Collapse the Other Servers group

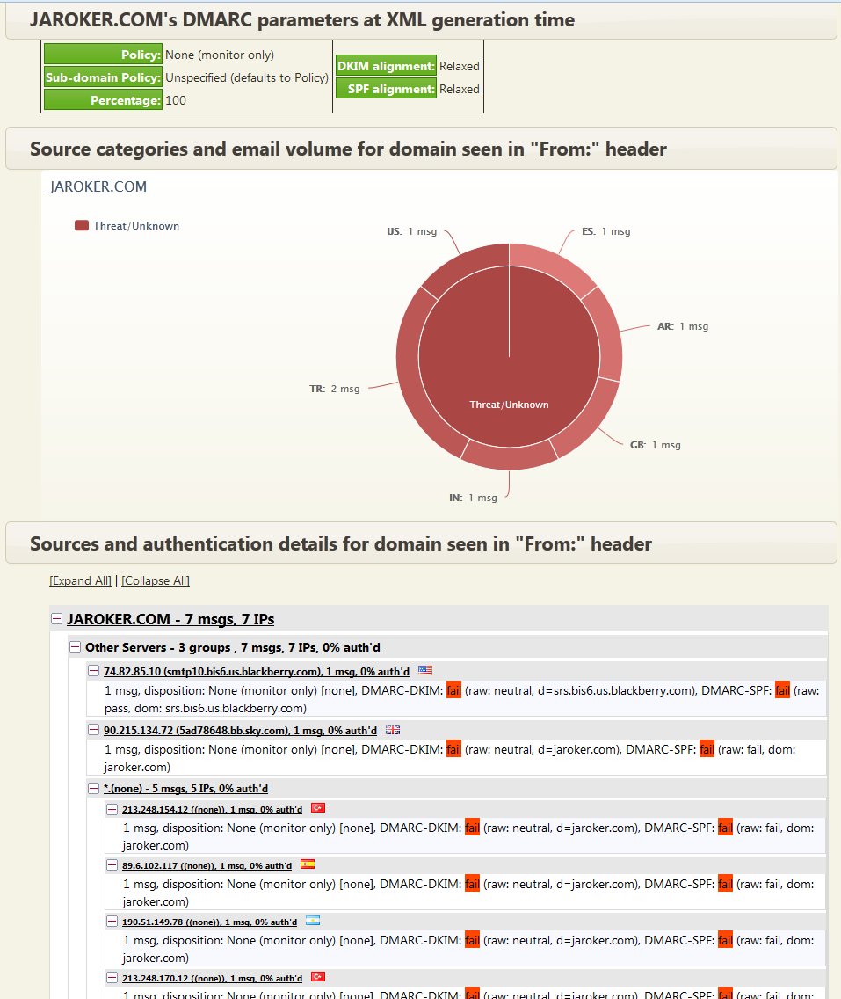(x=76, y=647)
